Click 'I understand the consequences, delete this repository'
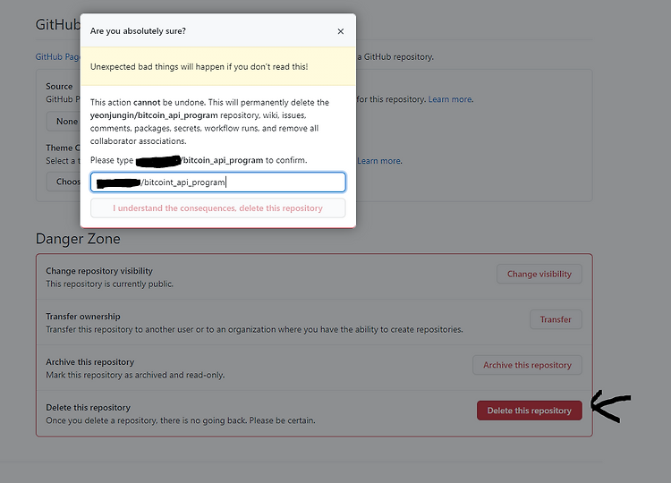The width and height of the screenshot is (671, 483). coord(217,208)
